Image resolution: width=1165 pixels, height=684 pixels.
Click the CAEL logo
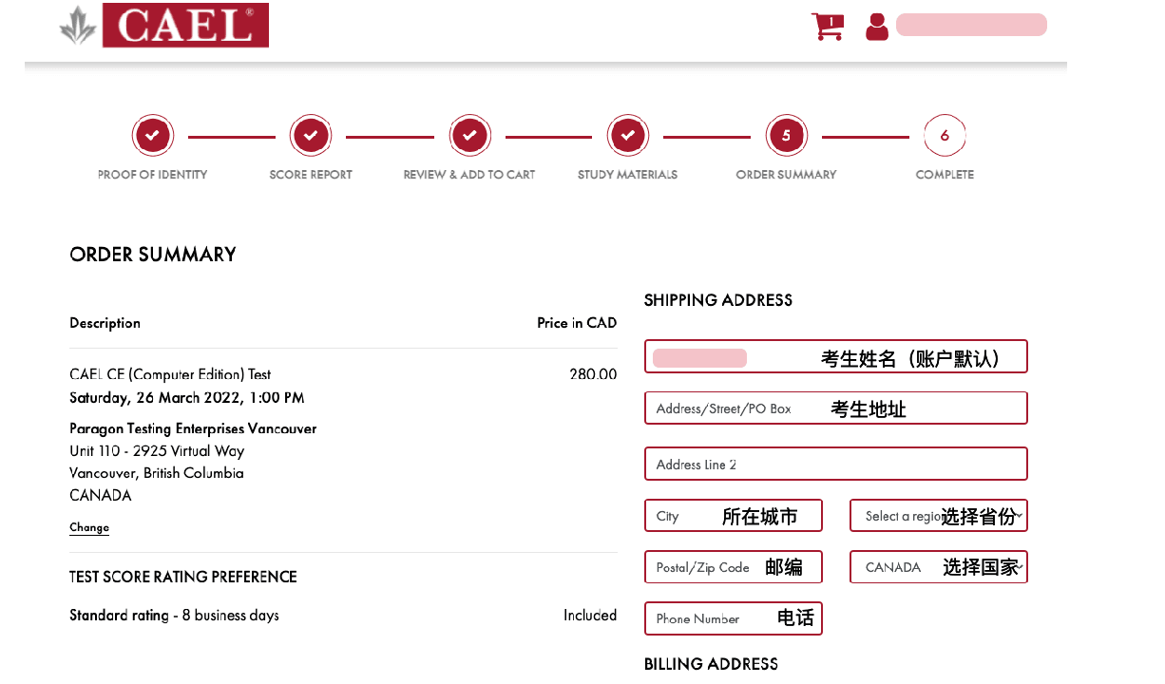coord(163,26)
